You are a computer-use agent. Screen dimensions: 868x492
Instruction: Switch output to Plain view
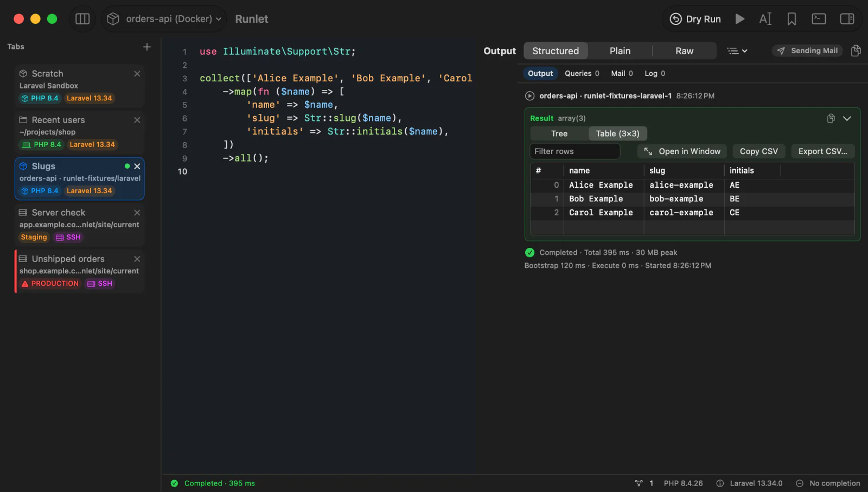pos(620,51)
